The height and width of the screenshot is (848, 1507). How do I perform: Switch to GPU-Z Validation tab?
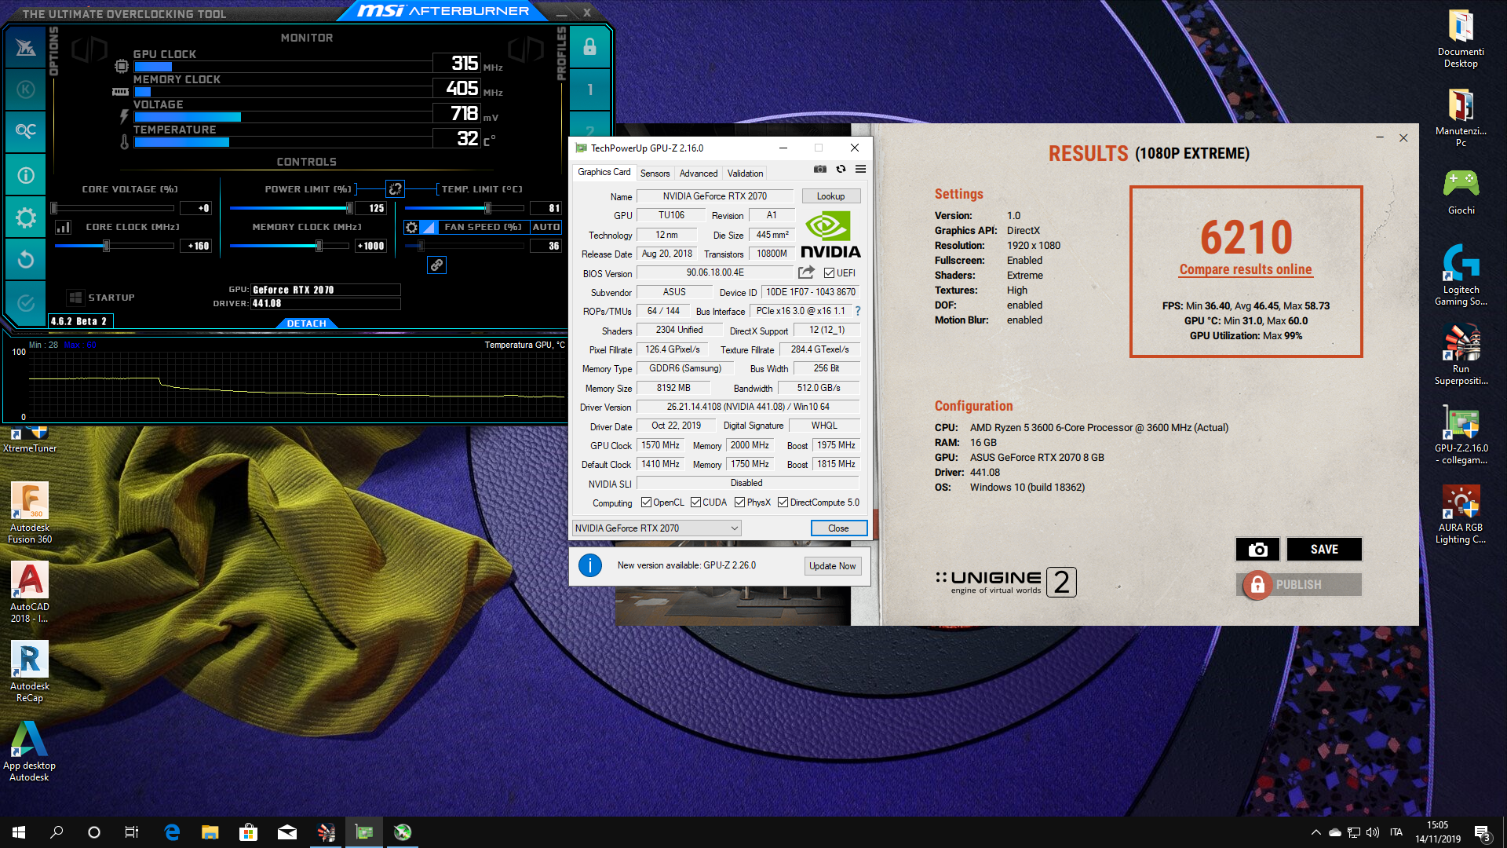(x=745, y=174)
